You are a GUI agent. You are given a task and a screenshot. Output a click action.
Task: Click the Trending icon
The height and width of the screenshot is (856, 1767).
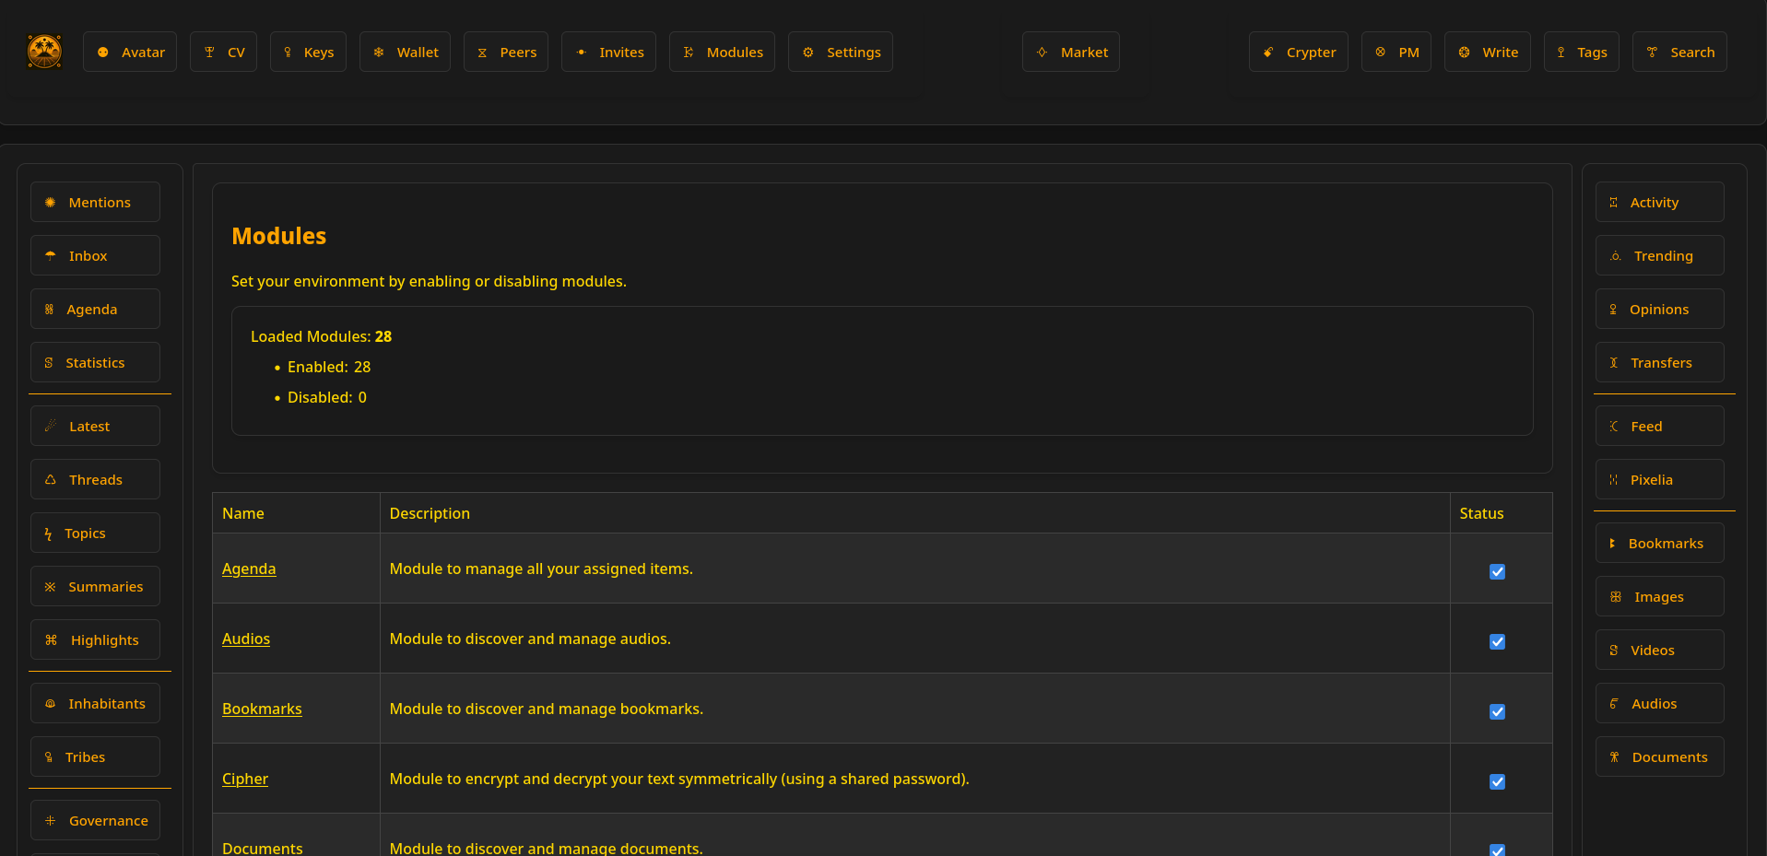point(1616,256)
